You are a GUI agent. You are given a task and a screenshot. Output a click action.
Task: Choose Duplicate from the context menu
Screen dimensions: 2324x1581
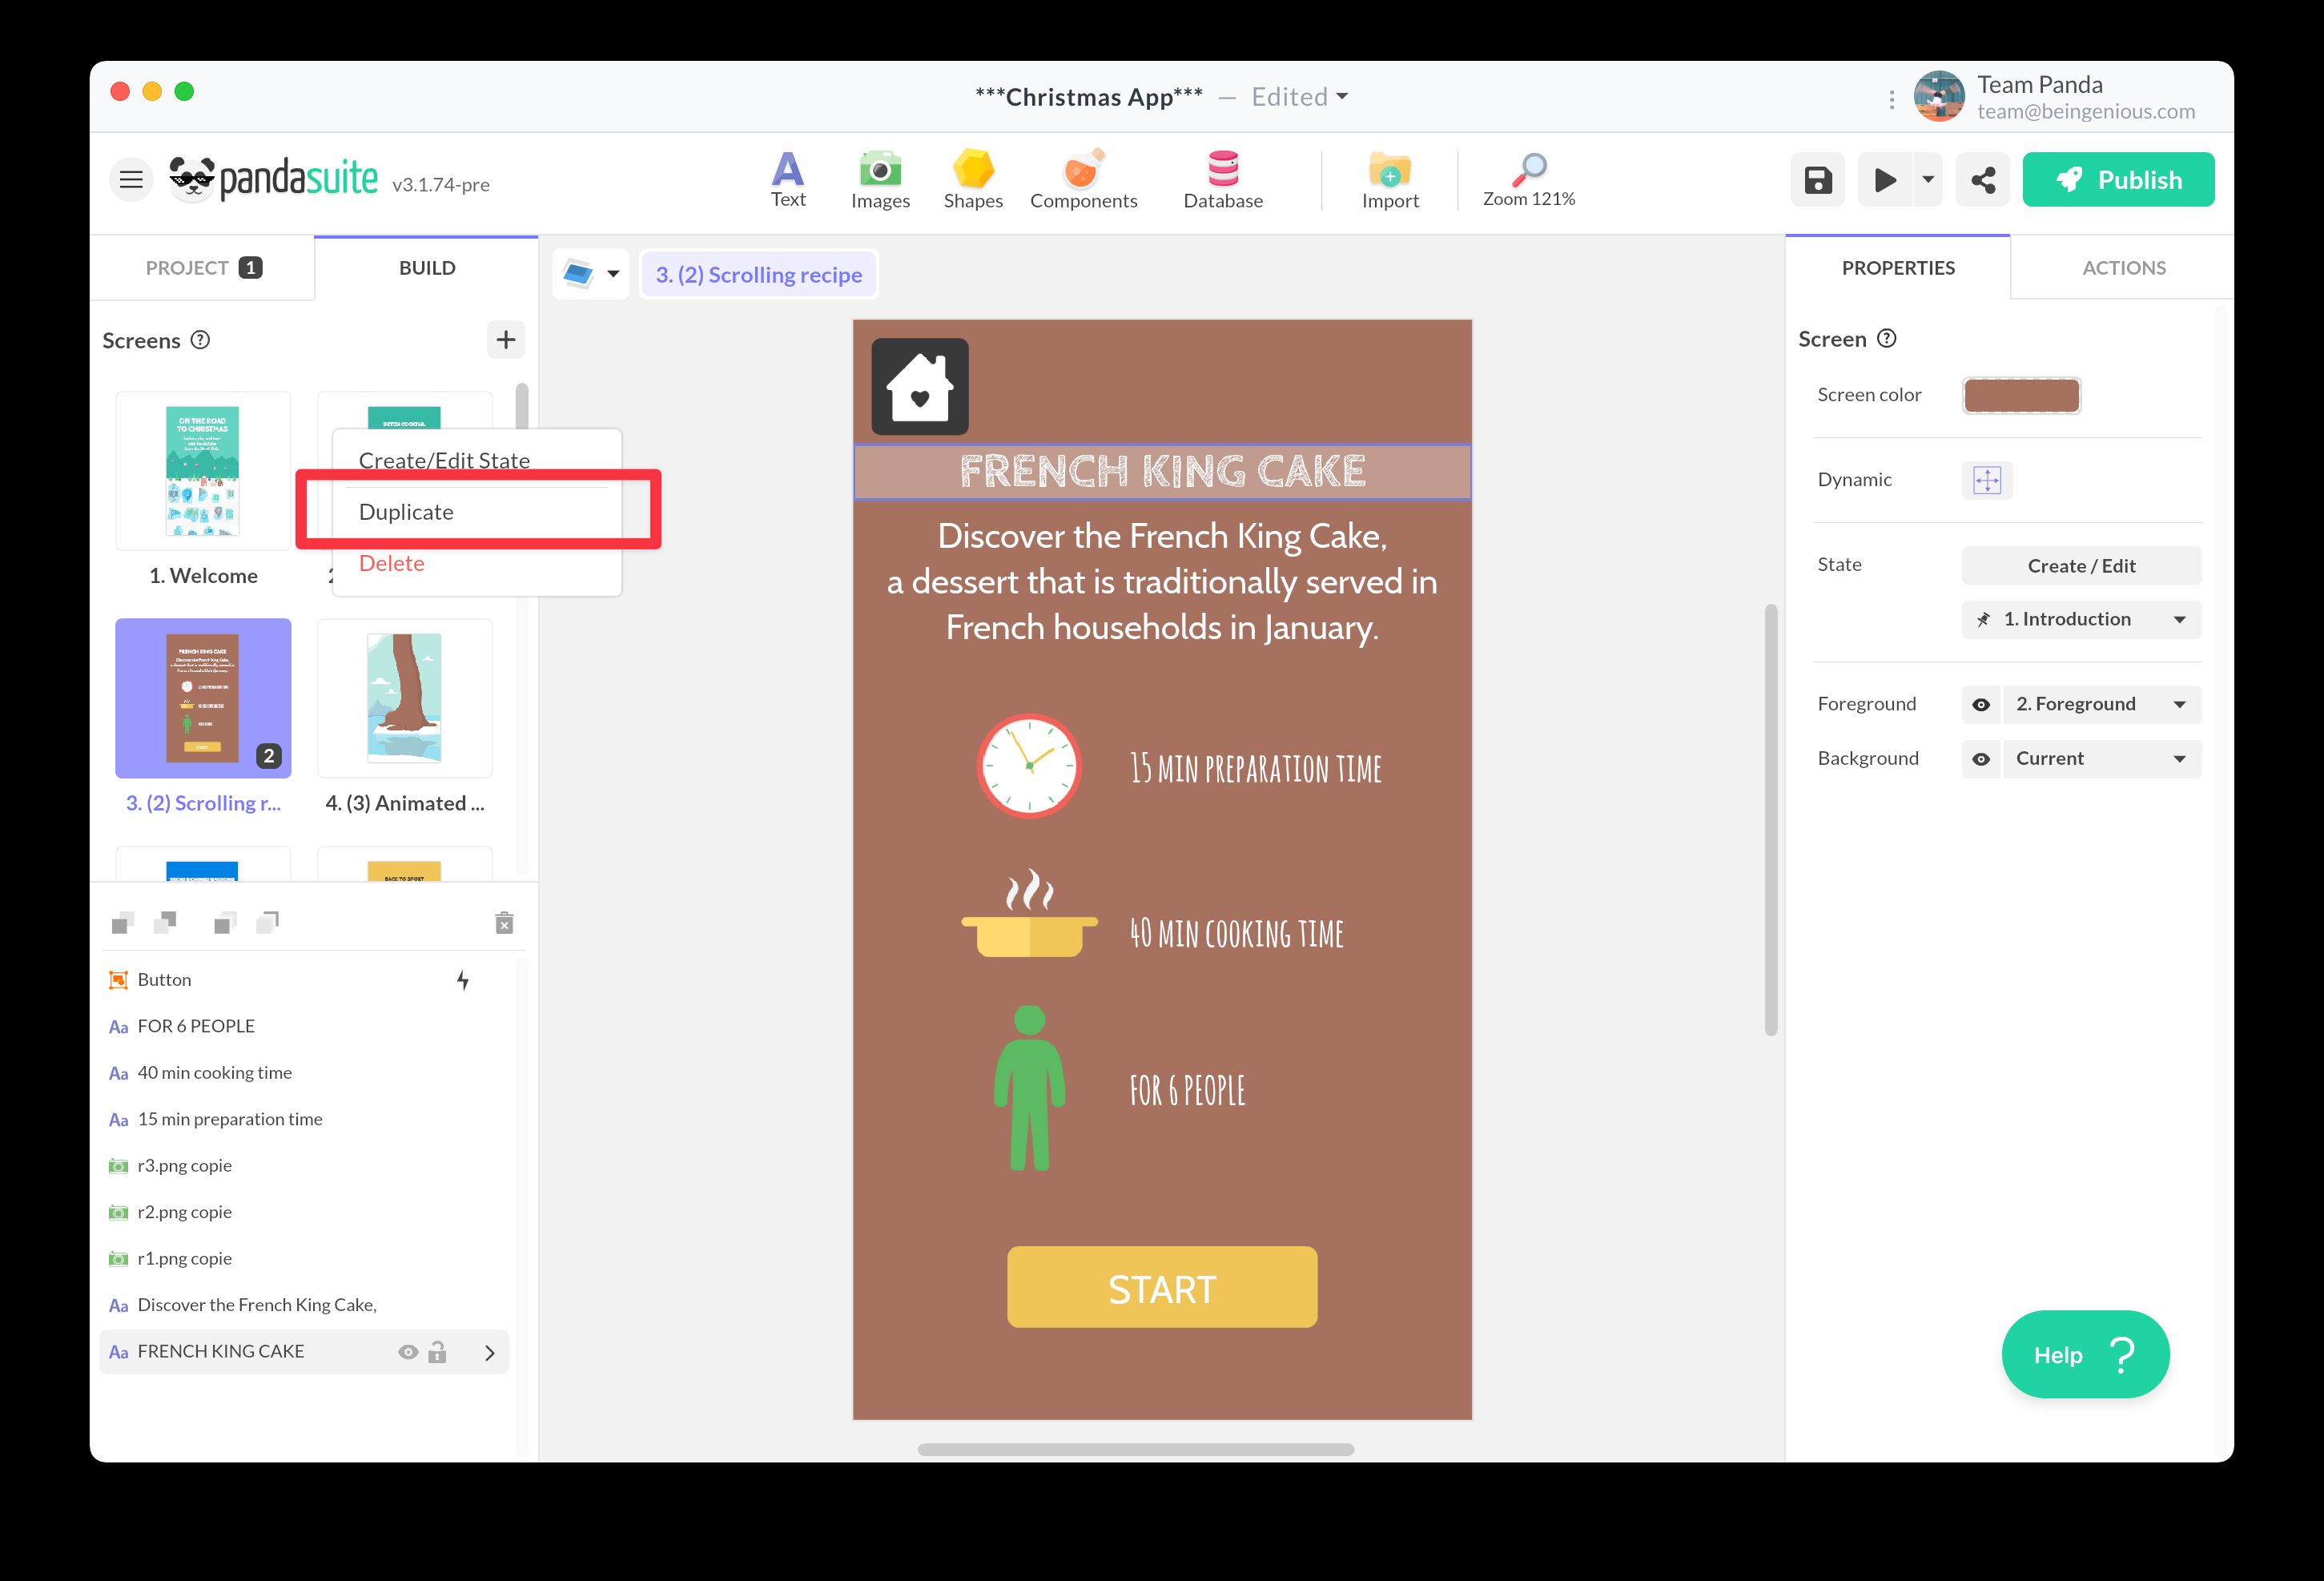(x=406, y=511)
